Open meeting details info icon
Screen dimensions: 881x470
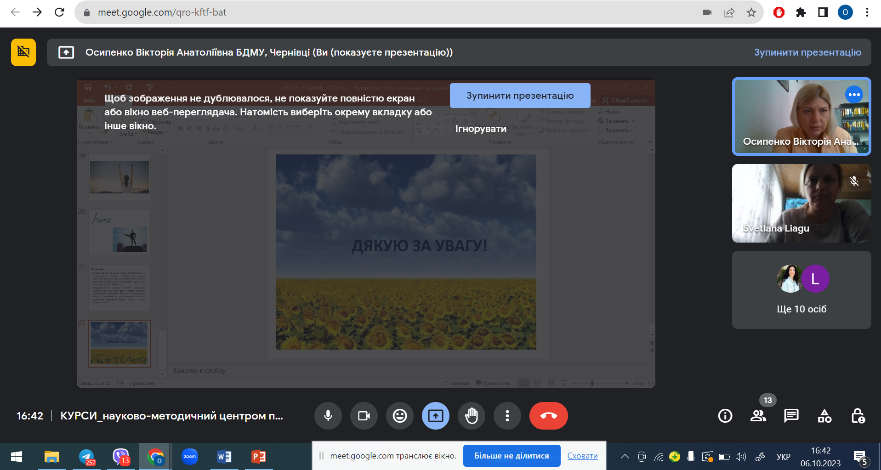725,416
